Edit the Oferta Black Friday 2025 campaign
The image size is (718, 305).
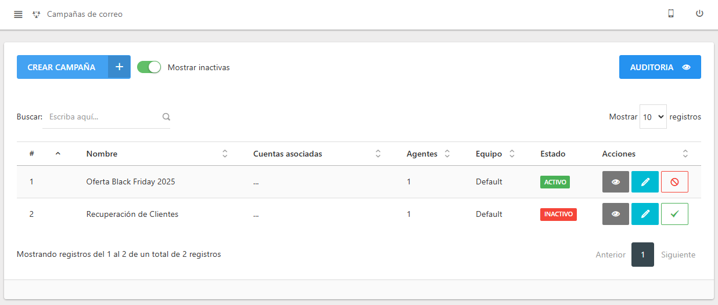[x=645, y=181]
